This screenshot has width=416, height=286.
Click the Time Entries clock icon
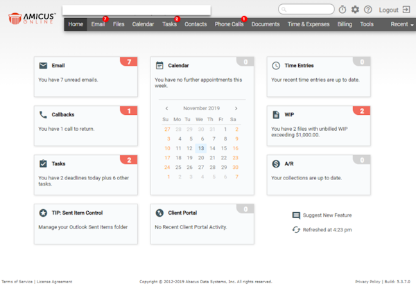click(x=276, y=66)
